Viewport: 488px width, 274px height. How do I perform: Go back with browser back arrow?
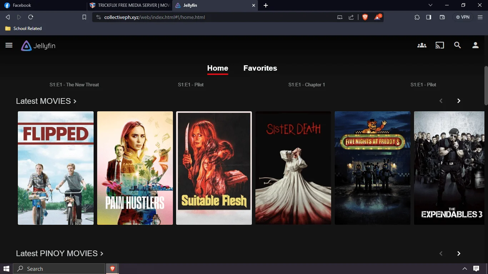pyautogui.click(x=8, y=17)
